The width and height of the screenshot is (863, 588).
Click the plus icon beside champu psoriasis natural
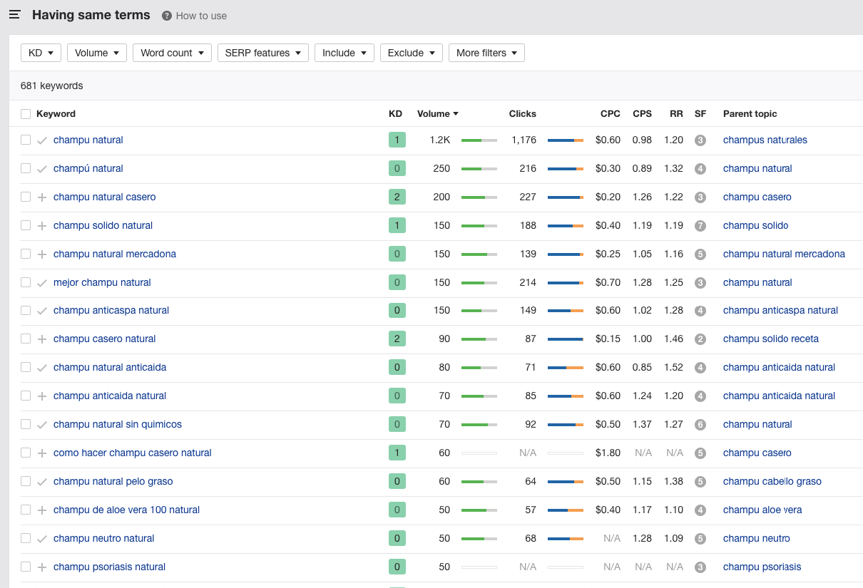click(41, 567)
